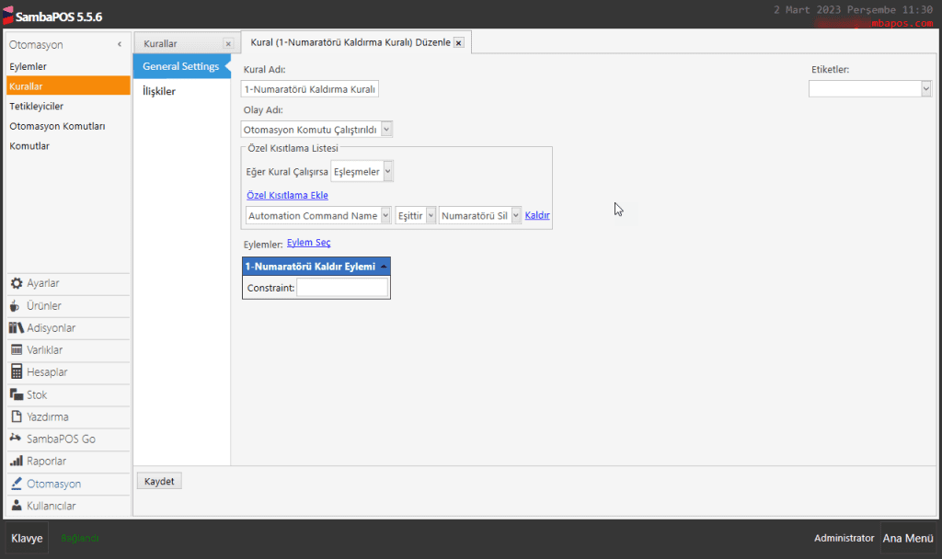Click the Kaydet button
The image size is (942, 559).
[x=159, y=481]
